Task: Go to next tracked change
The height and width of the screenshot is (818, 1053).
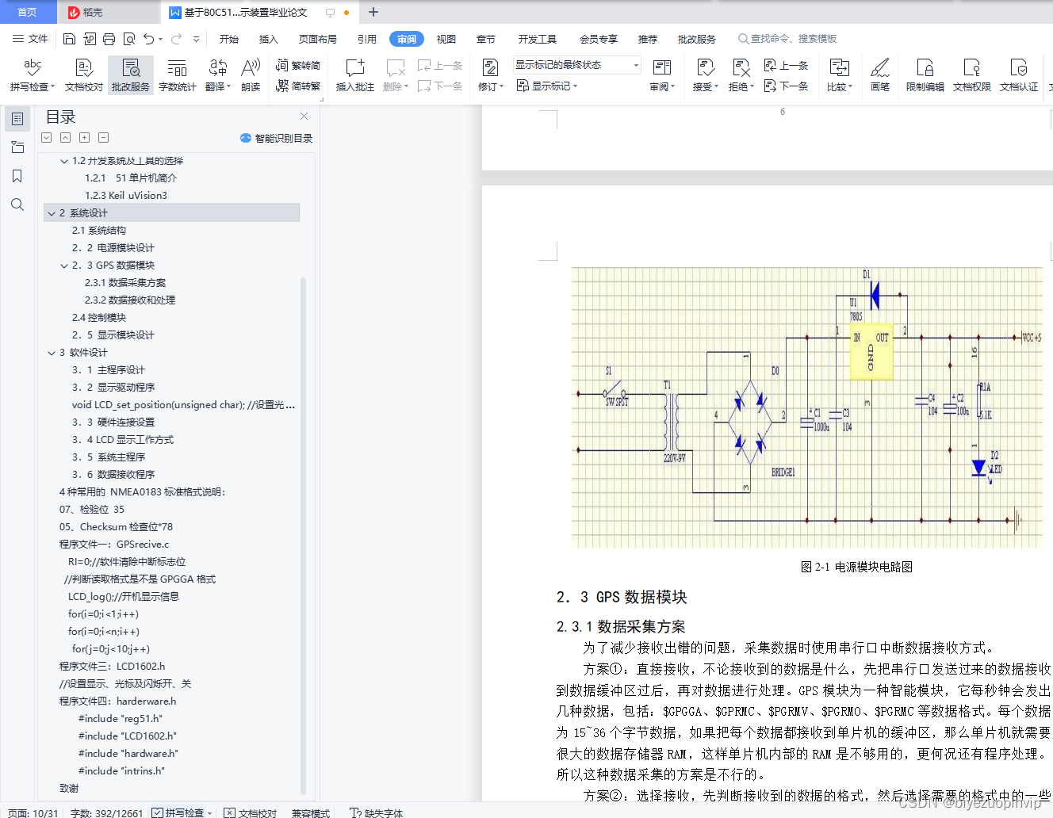Action: click(787, 86)
